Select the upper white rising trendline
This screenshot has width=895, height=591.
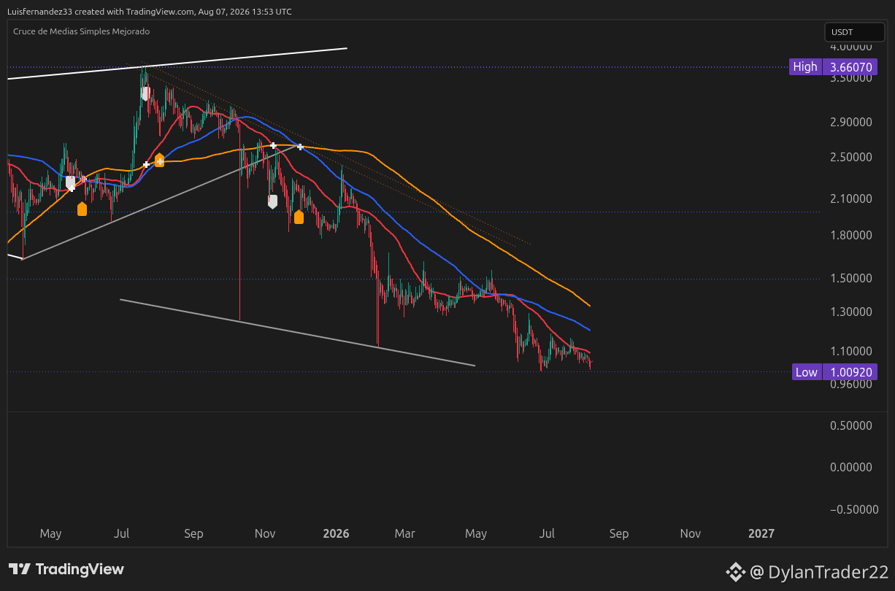click(177, 63)
